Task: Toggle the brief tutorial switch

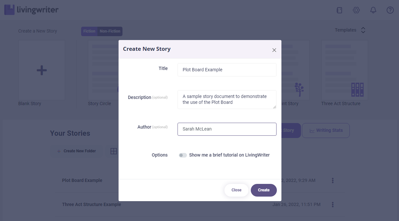Action: (x=183, y=155)
